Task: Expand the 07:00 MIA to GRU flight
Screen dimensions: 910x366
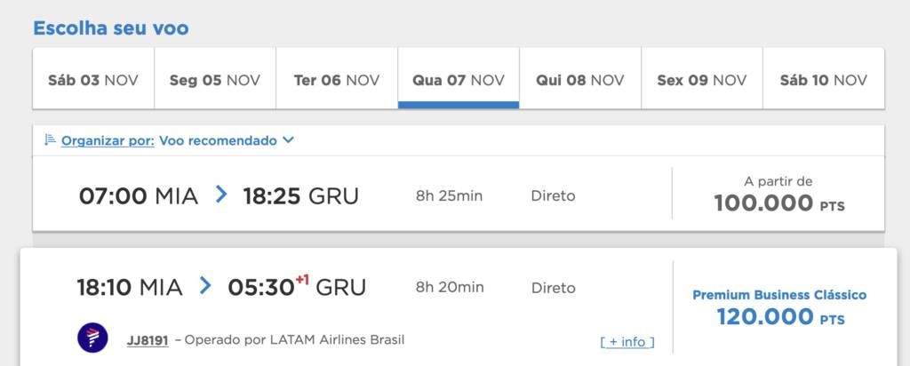Action: [x=459, y=194]
